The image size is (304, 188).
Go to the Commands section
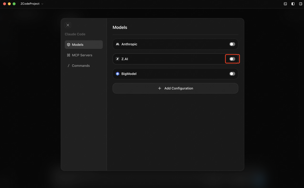84,66
